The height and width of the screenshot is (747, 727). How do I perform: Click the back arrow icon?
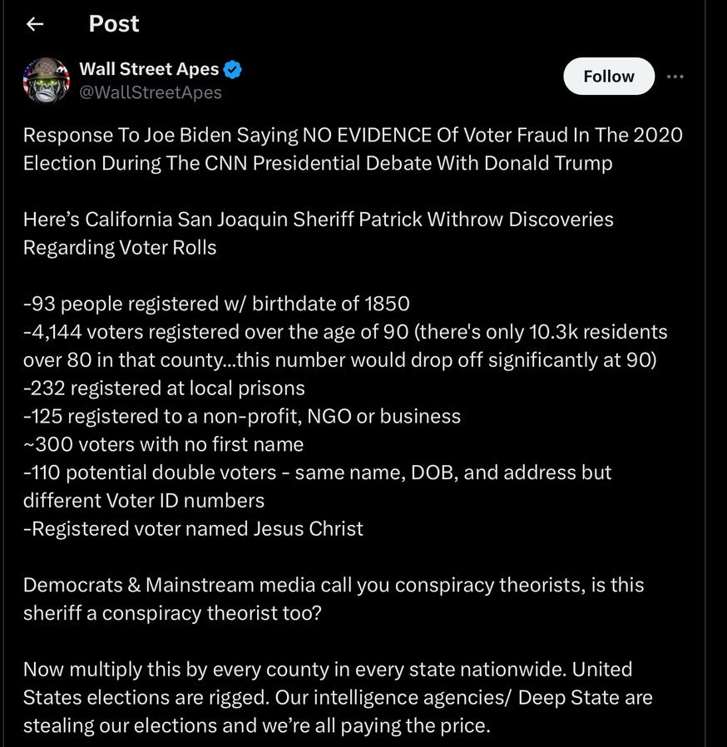[34, 24]
